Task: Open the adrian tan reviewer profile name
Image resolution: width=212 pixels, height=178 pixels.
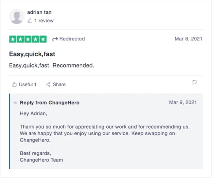Action: (39, 12)
